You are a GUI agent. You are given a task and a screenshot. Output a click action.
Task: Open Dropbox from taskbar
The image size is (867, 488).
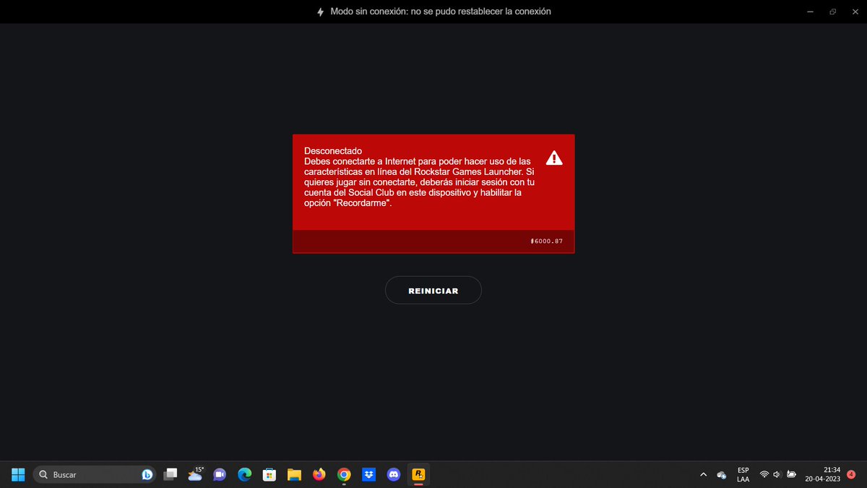pos(368,474)
